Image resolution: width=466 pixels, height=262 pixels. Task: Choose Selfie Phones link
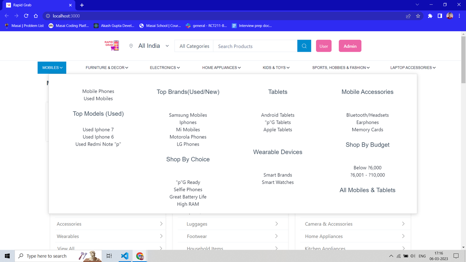tap(188, 190)
